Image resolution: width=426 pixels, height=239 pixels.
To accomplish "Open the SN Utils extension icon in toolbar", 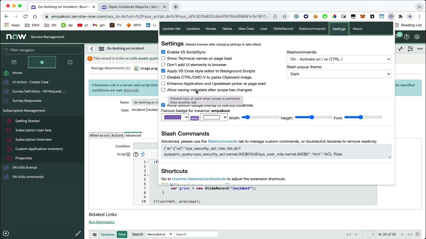I will [x=391, y=16].
